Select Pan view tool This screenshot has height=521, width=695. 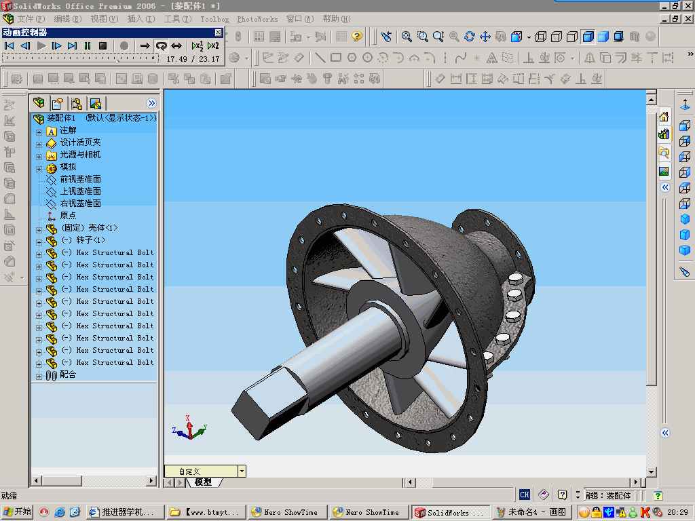coord(485,37)
